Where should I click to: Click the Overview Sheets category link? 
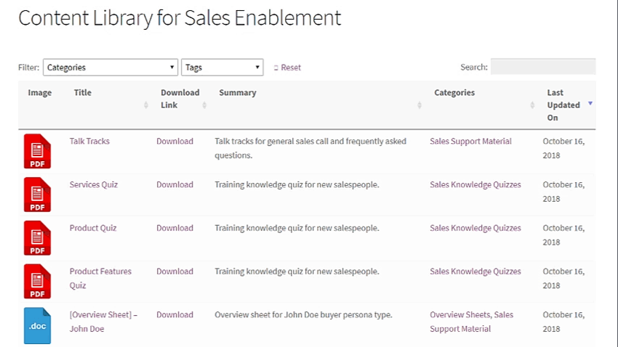click(x=460, y=314)
